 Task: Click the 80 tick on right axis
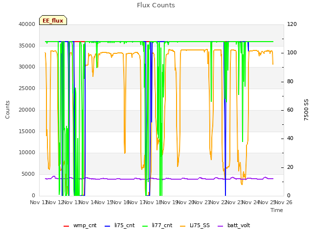[x=290, y=82]
